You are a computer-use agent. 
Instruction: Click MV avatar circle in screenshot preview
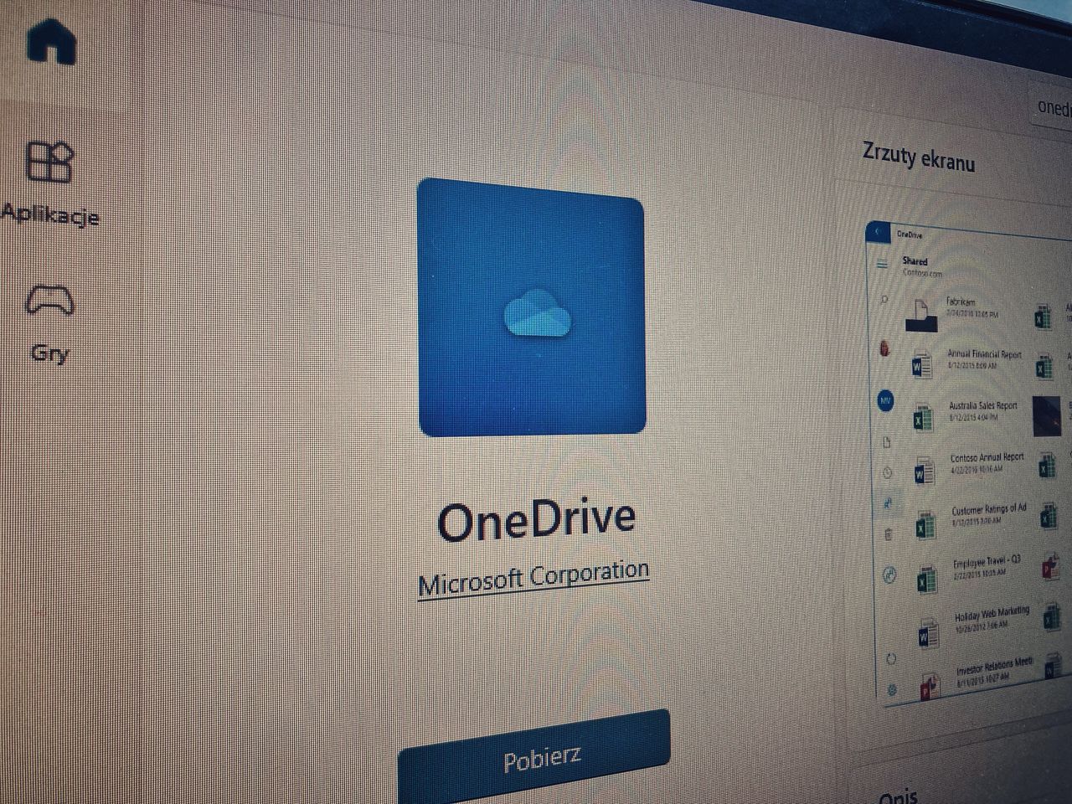coord(885,401)
